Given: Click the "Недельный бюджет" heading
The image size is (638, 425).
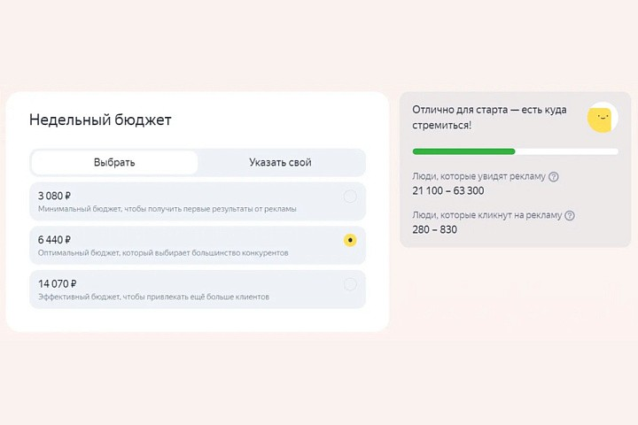Looking at the screenshot, I should [x=100, y=120].
